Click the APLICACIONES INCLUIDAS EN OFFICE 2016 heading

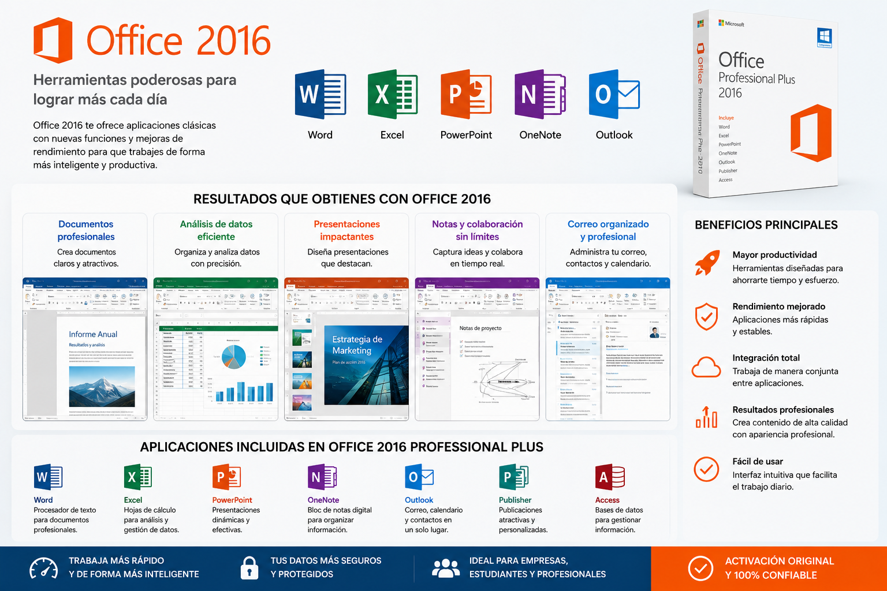click(x=341, y=447)
